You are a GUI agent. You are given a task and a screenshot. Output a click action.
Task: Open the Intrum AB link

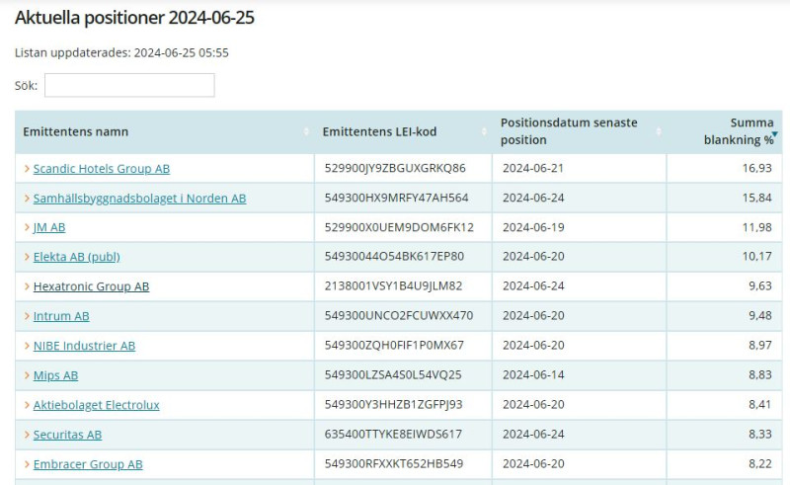tap(61, 316)
